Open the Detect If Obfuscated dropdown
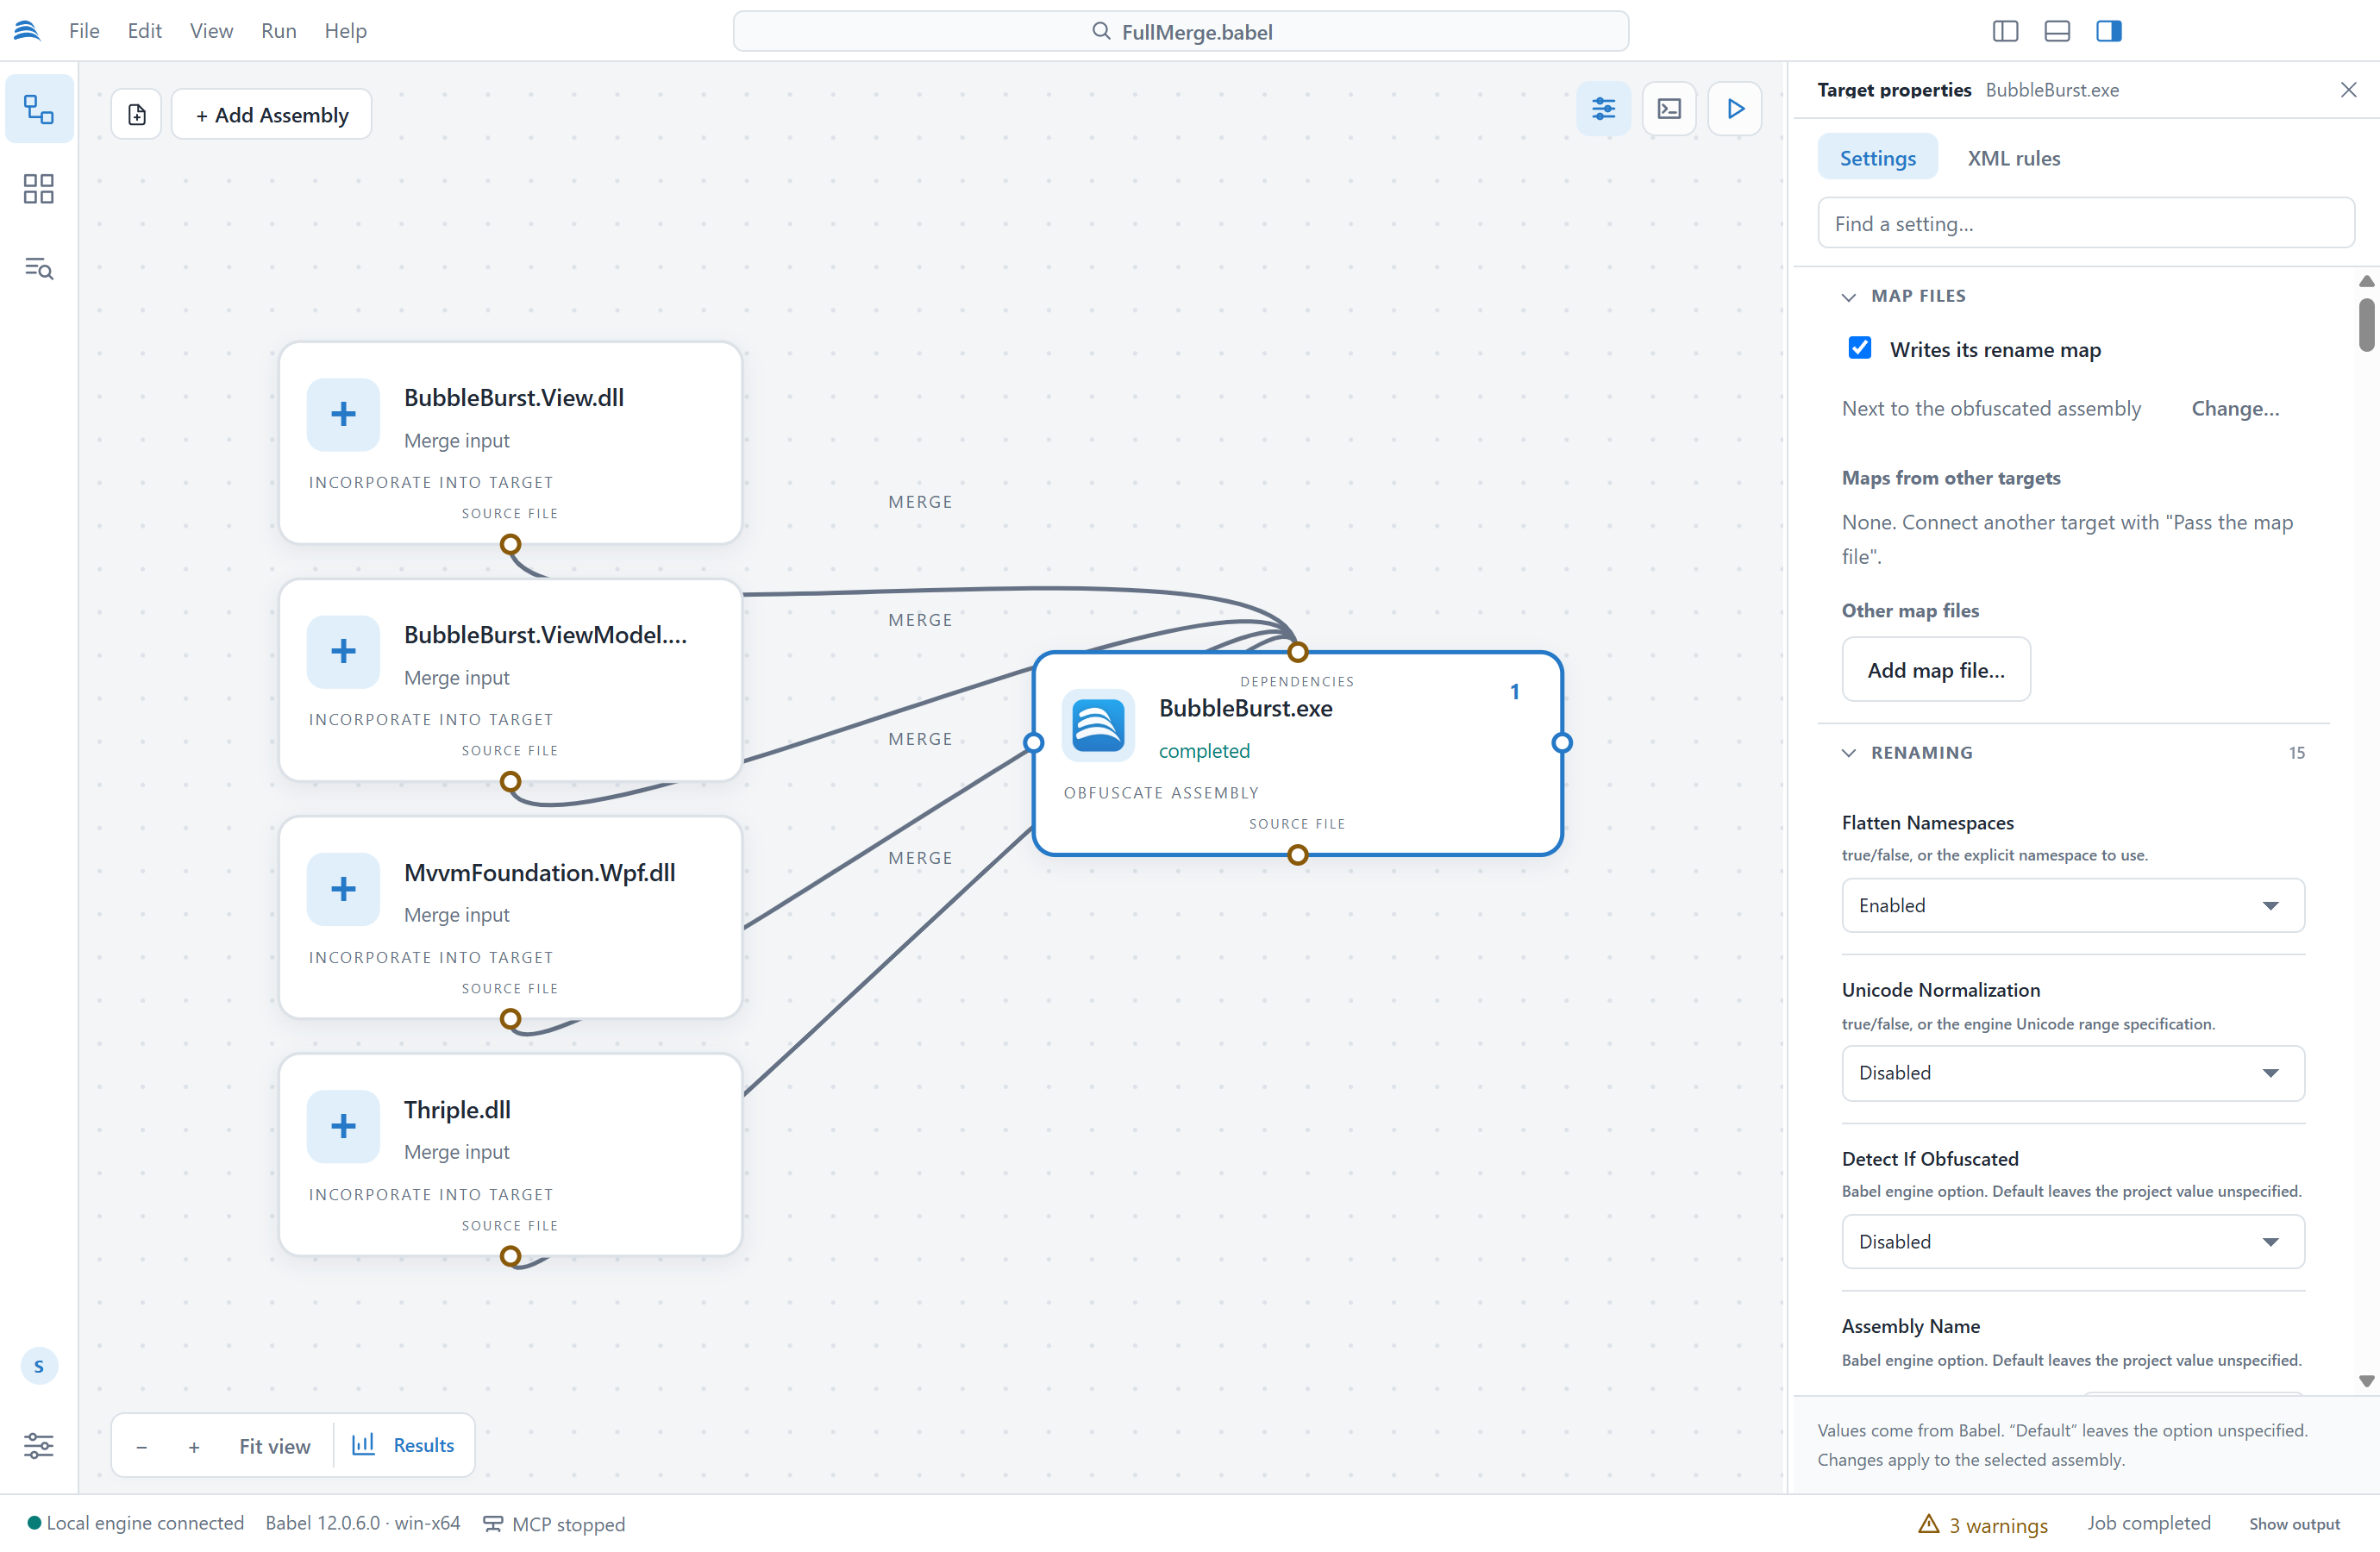 pyautogui.click(x=2073, y=1241)
